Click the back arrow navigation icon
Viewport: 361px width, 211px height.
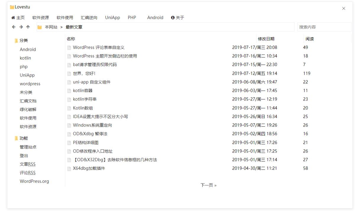(x=14, y=27)
